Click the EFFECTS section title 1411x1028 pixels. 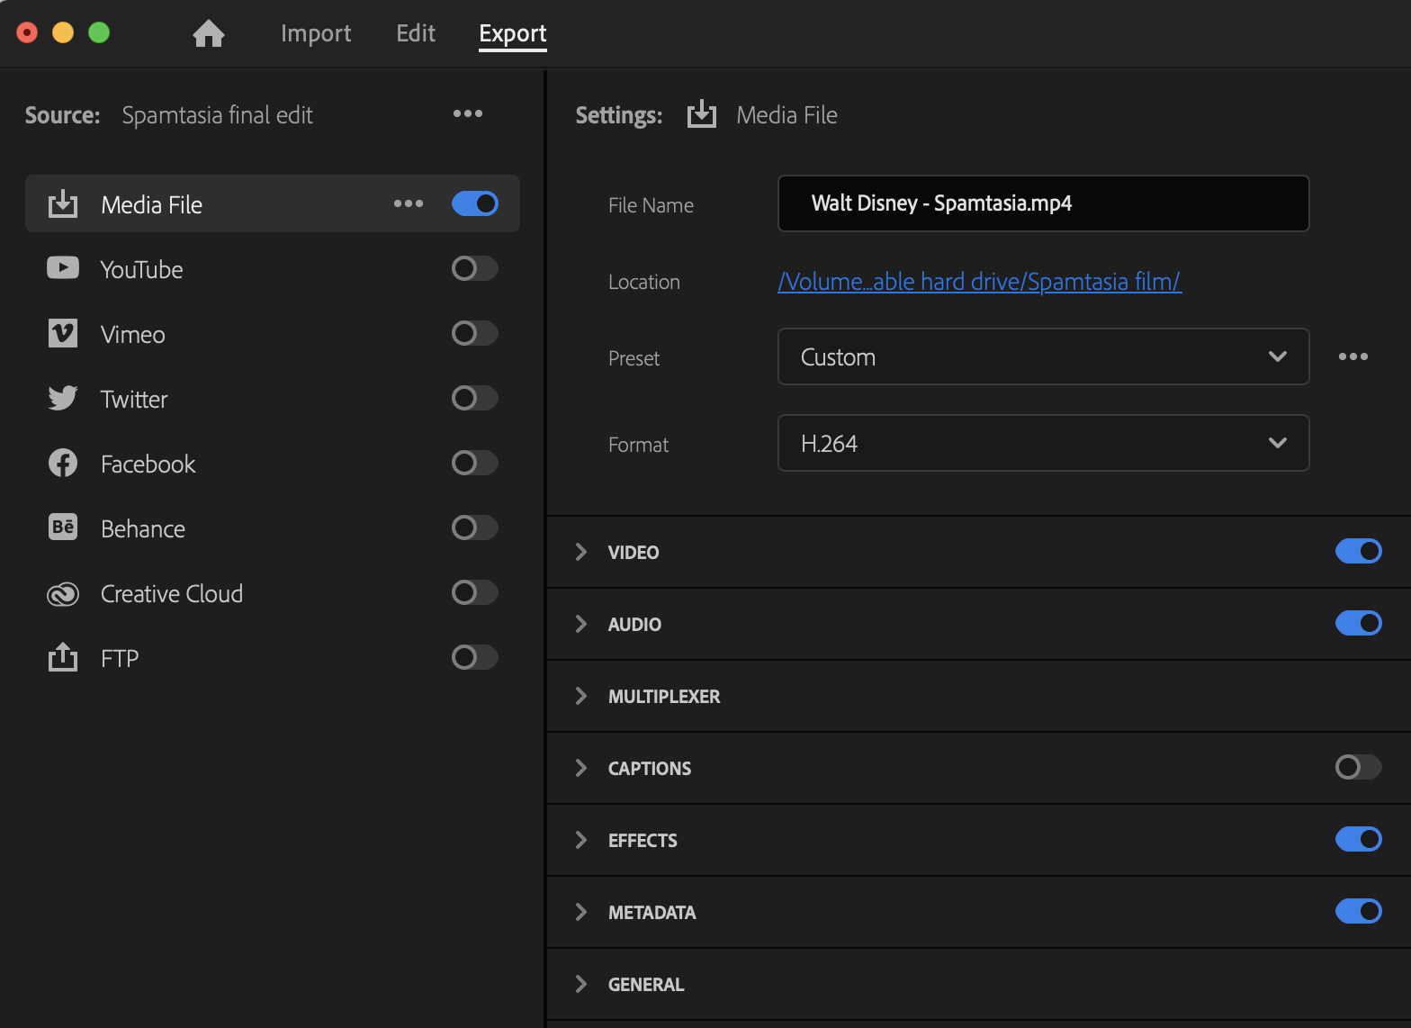click(x=643, y=840)
